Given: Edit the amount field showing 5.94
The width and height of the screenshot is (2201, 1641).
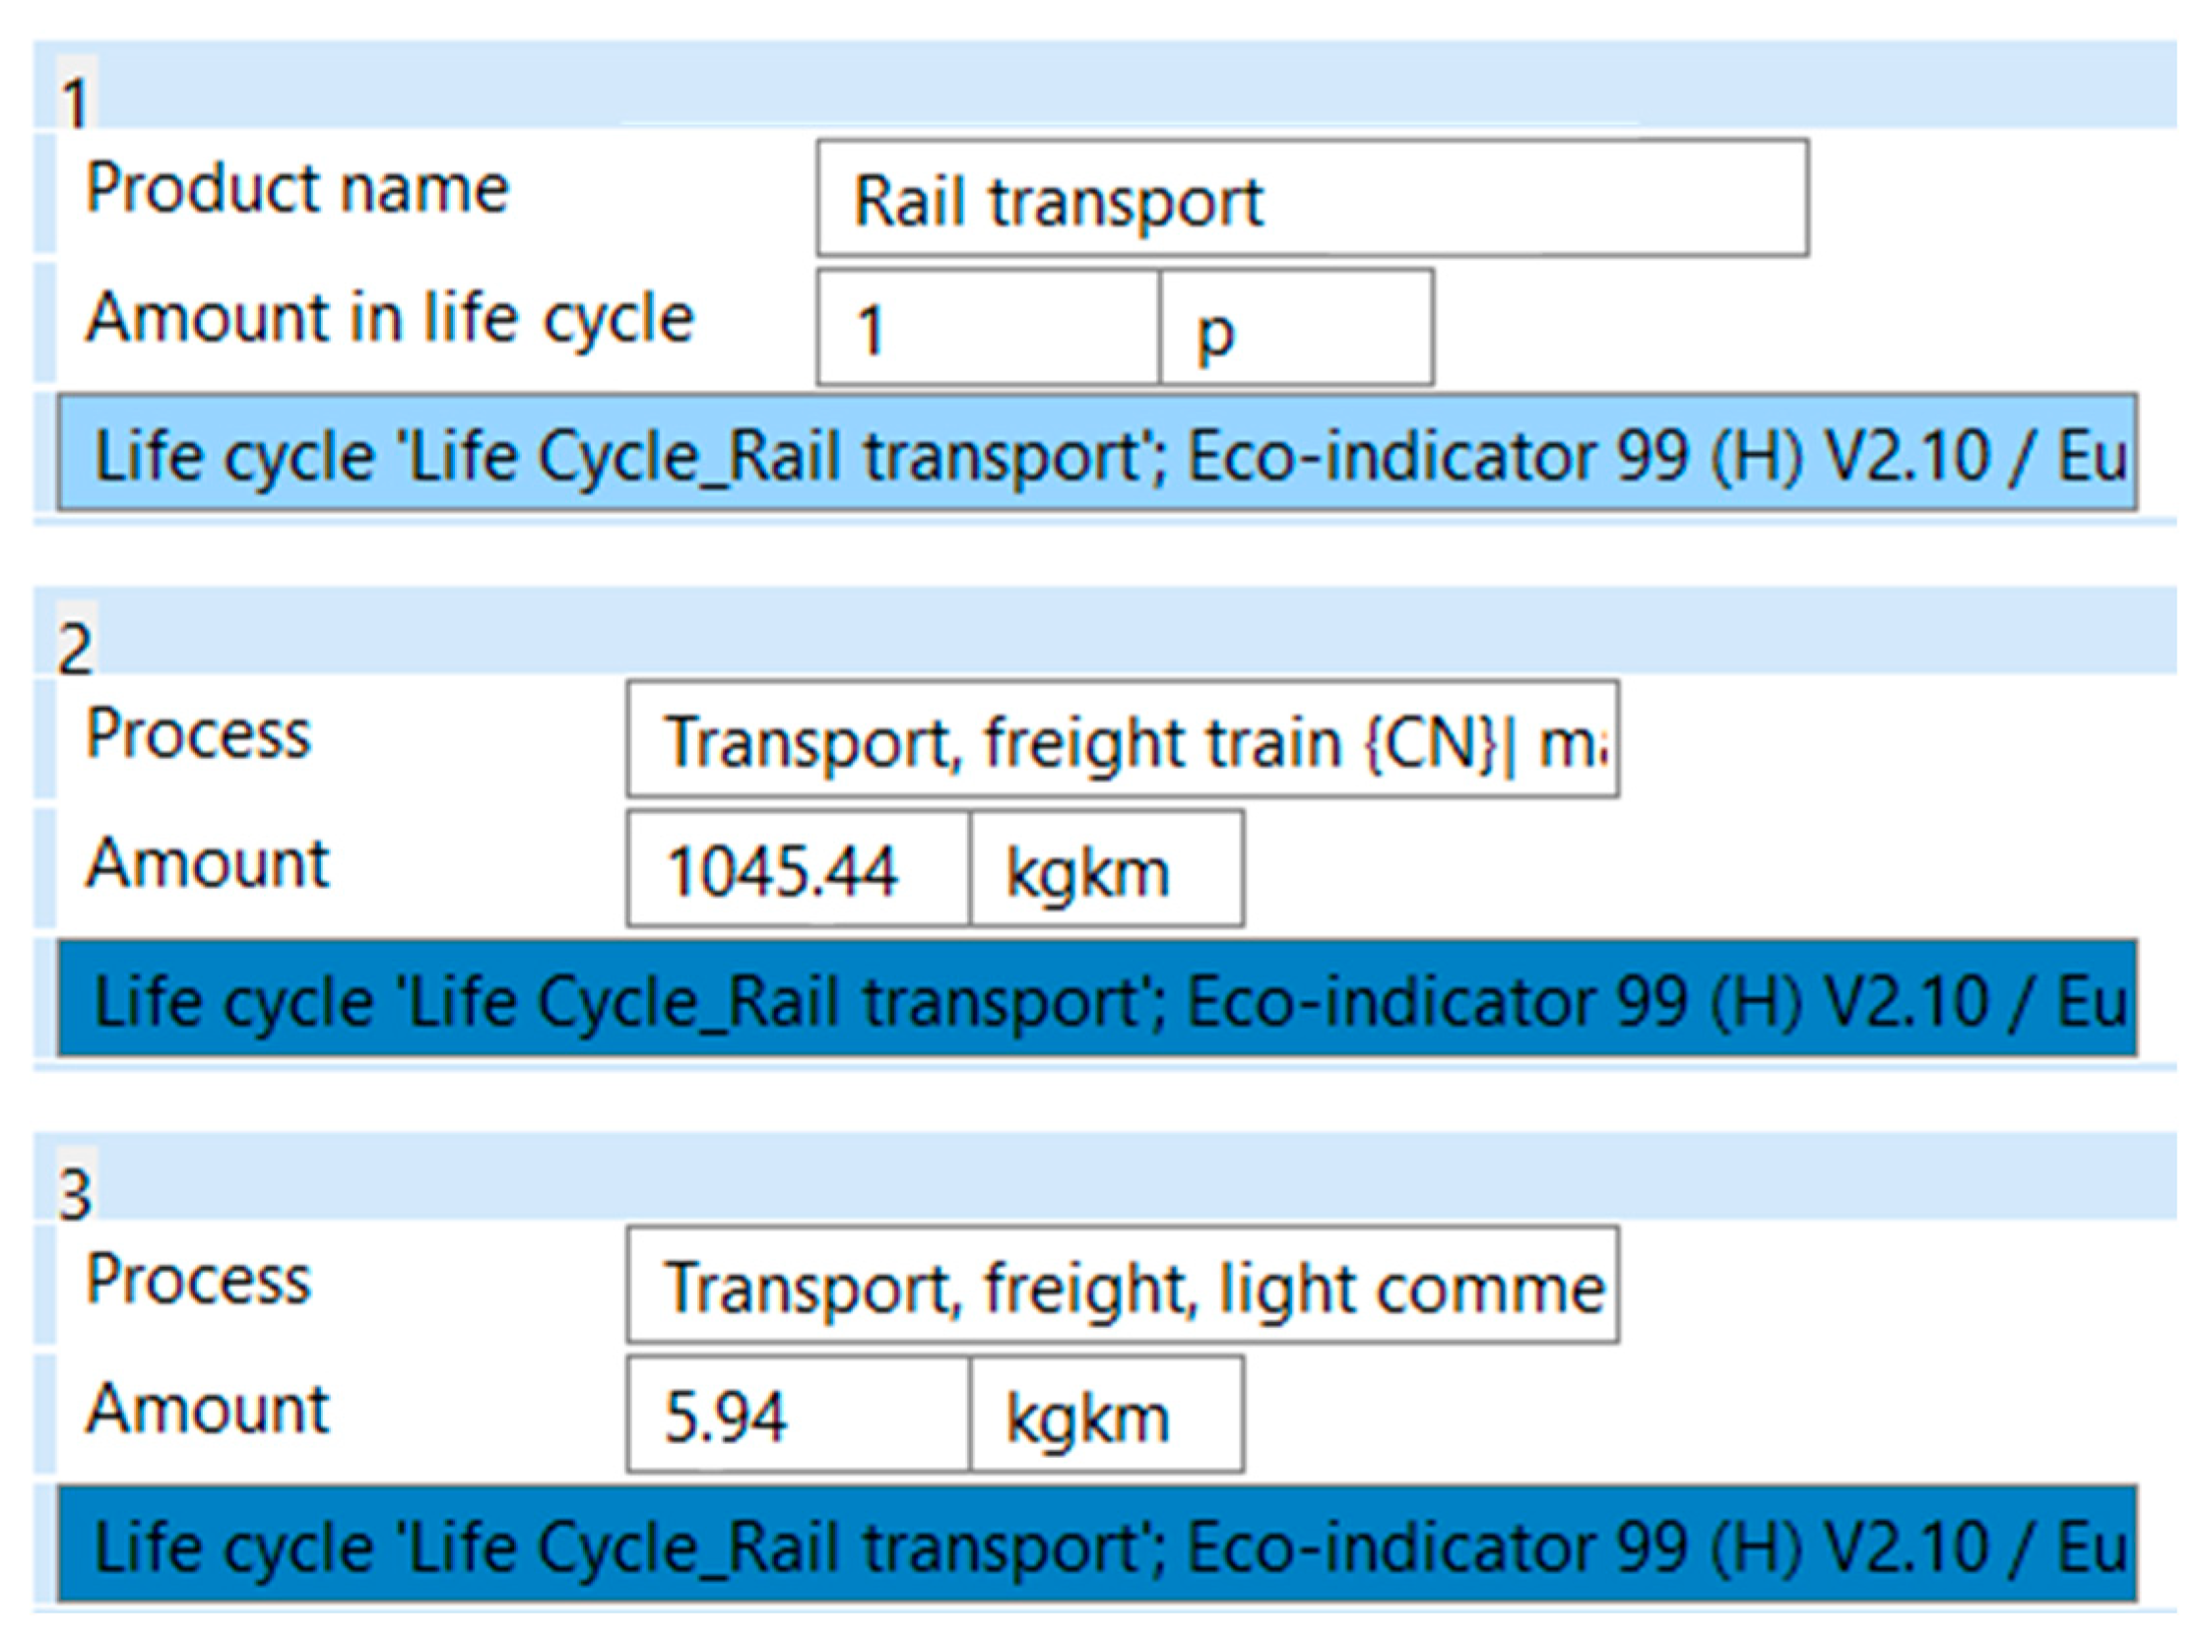Looking at the screenshot, I should coord(798,1414).
